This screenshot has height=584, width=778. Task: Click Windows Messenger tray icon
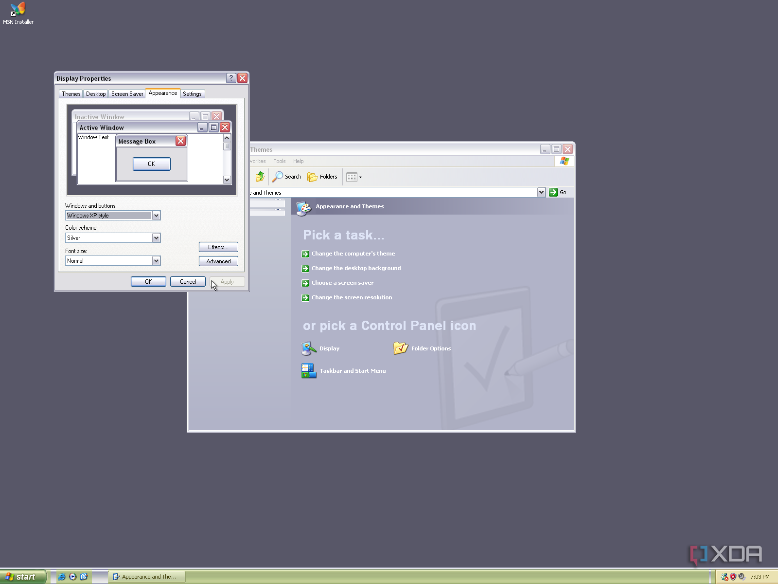pyautogui.click(x=725, y=577)
